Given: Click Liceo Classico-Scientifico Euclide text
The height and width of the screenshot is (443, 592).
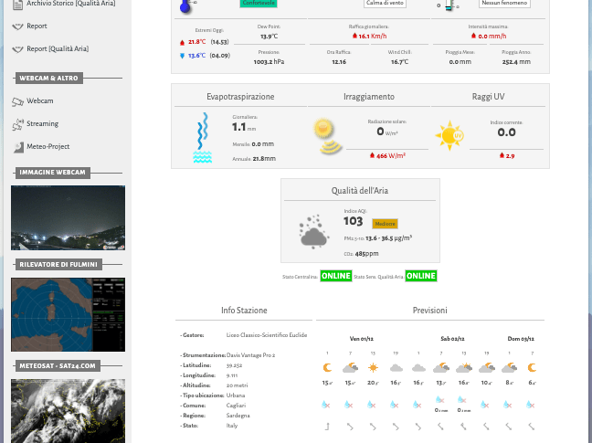Looking at the screenshot, I should coord(267,335).
